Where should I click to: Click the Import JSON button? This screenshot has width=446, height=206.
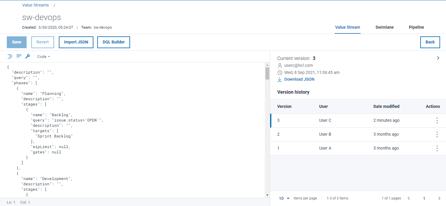pyautogui.click(x=76, y=42)
